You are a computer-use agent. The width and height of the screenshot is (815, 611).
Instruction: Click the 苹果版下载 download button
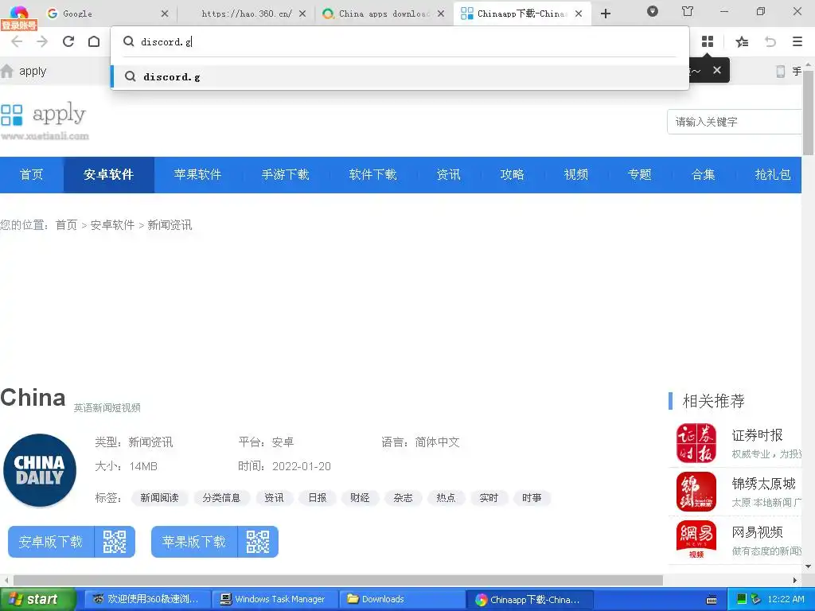click(194, 542)
